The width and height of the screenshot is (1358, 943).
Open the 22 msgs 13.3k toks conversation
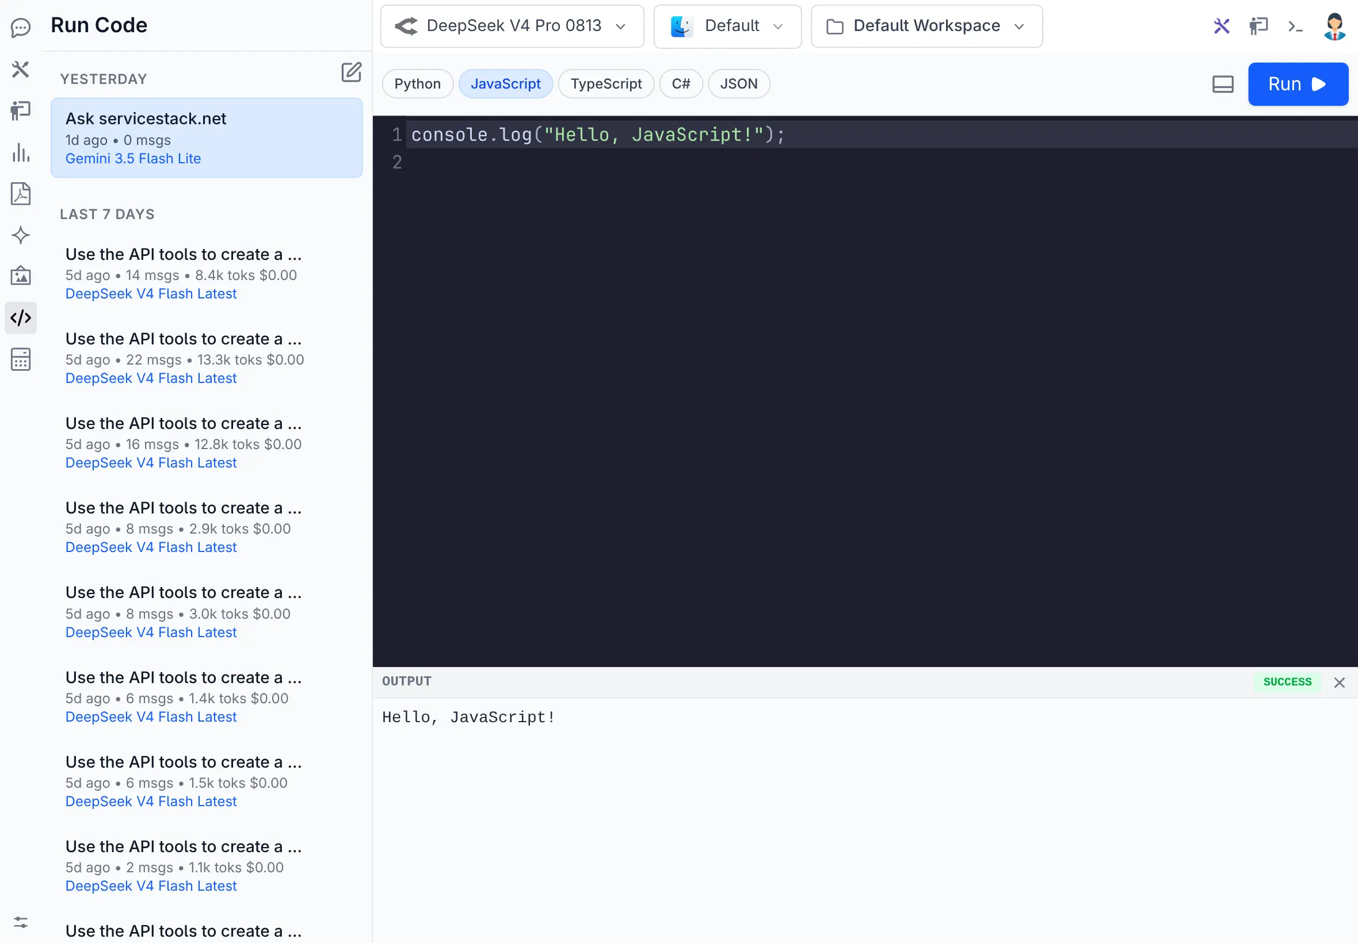pos(207,358)
